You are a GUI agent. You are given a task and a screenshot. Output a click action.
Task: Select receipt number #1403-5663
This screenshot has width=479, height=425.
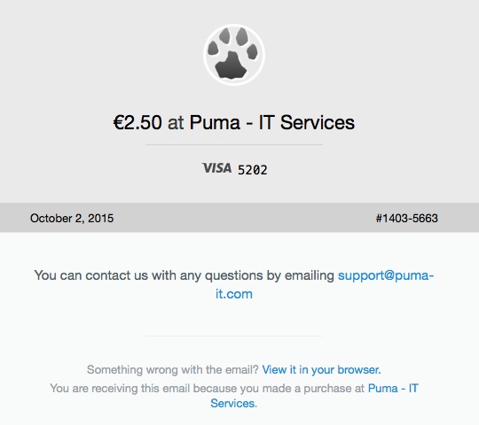click(406, 218)
